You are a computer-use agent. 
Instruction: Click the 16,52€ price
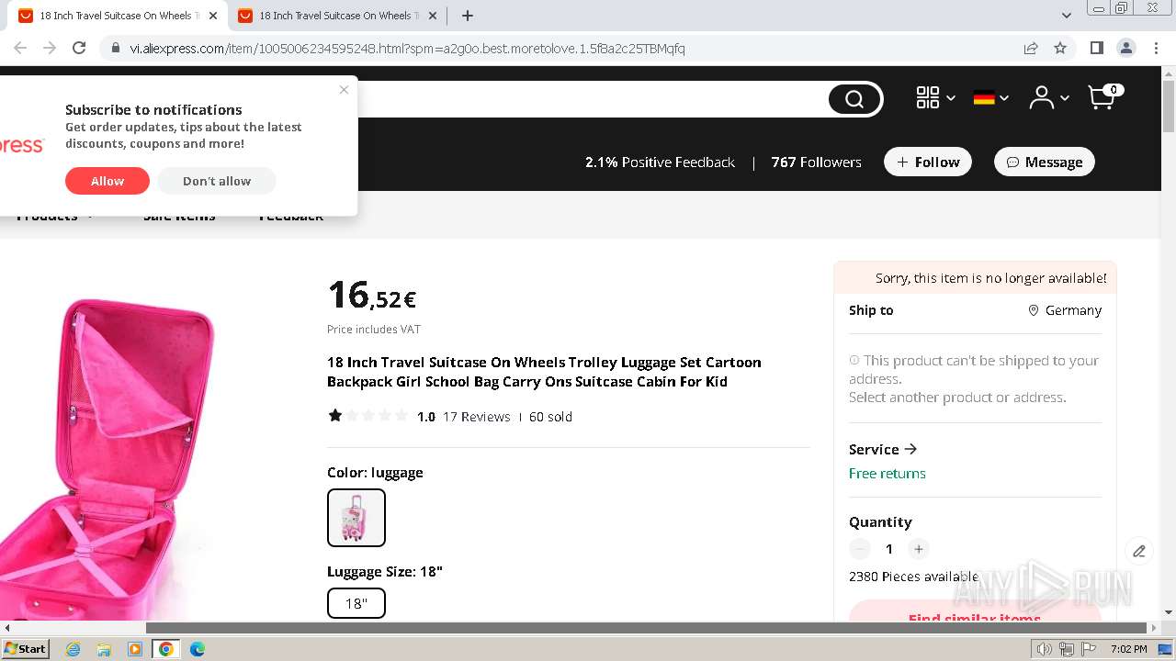pyautogui.click(x=372, y=296)
